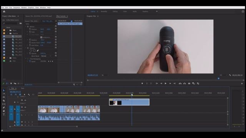Open the Program monitor zoom level dropdown
The height and width of the screenshot is (138, 246).
105,75
